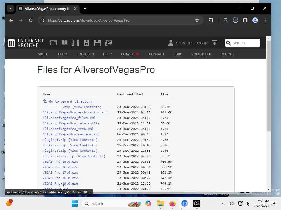The width and height of the screenshot is (281, 210).
Task: Open AllversofVegasPro_meta.xml
Action: 68,129
